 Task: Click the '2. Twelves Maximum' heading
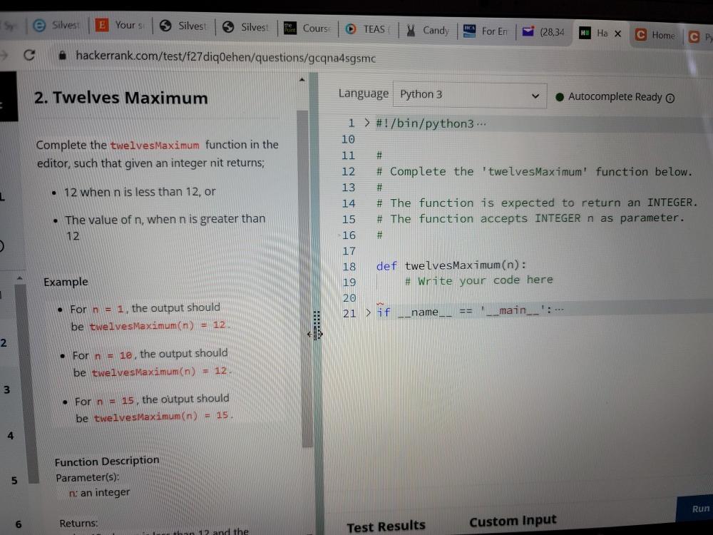tap(121, 98)
